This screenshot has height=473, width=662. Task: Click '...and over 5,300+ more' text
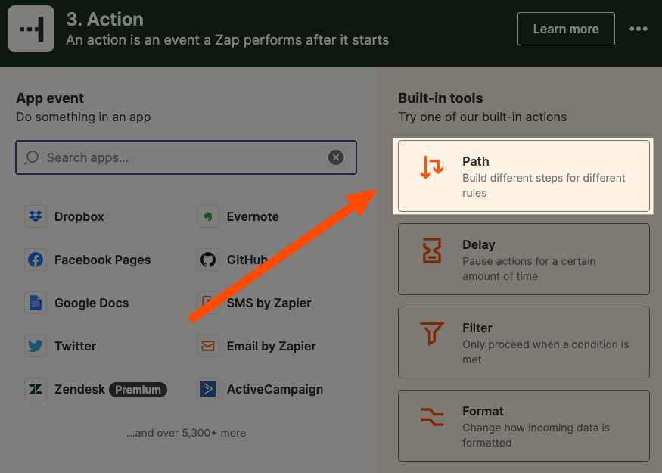click(186, 433)
